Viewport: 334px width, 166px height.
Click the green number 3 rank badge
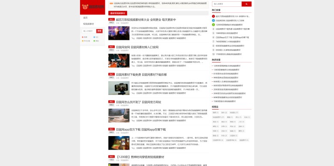pyautogui.click(x=213, y=25)
